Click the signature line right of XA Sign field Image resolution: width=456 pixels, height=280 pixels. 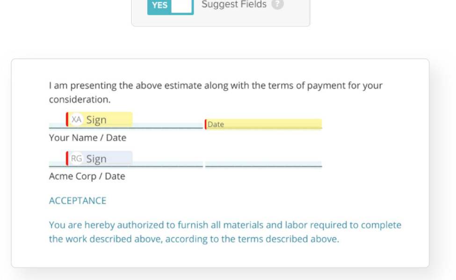tap(168, 126)
